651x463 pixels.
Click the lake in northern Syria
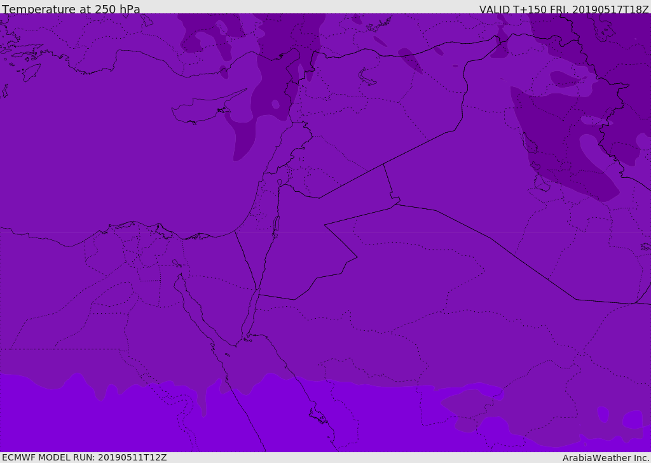pos(366,77)
